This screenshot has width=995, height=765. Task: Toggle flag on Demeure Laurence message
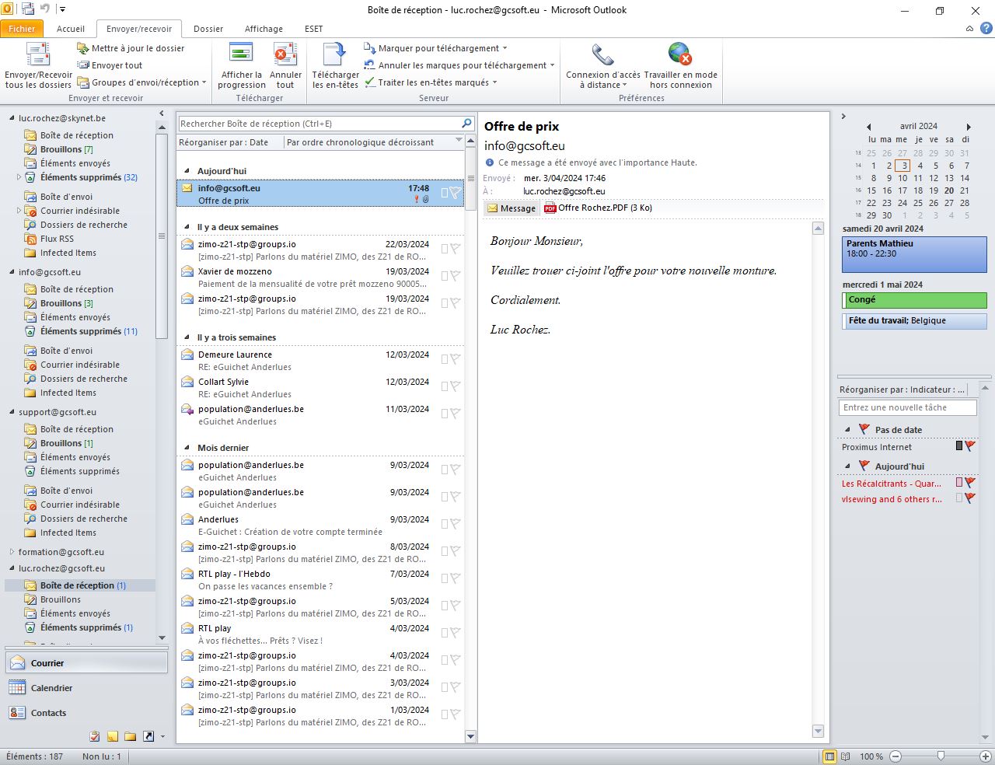[455, 359]
